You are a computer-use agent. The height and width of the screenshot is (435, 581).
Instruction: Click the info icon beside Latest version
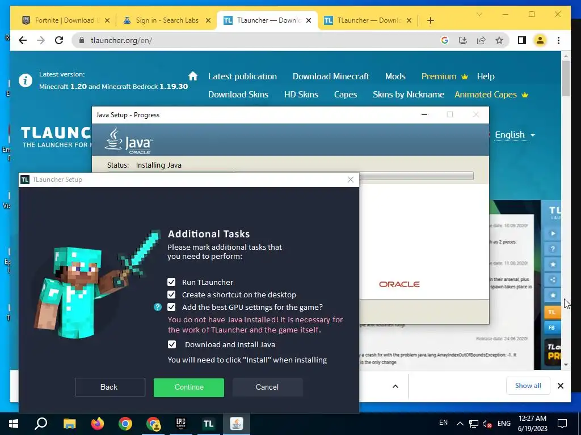(26, 80)
